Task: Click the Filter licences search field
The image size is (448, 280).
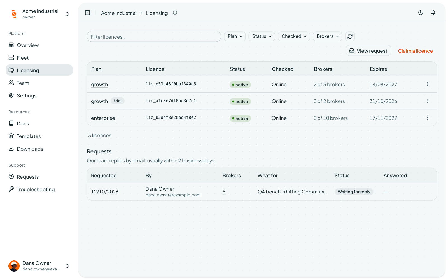Action: 154,37
